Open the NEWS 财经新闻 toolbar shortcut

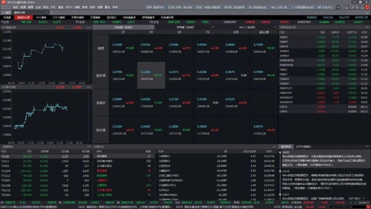tap(234, 7)
